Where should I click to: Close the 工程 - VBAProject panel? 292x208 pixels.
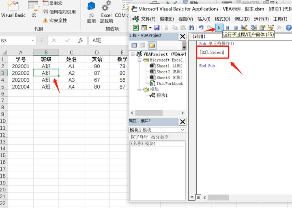182,37
